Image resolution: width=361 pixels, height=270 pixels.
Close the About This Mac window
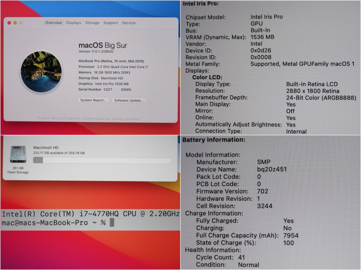click(9, 23)
